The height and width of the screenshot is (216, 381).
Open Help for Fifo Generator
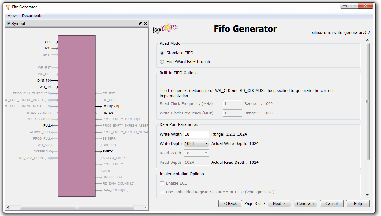coord(358,204)
